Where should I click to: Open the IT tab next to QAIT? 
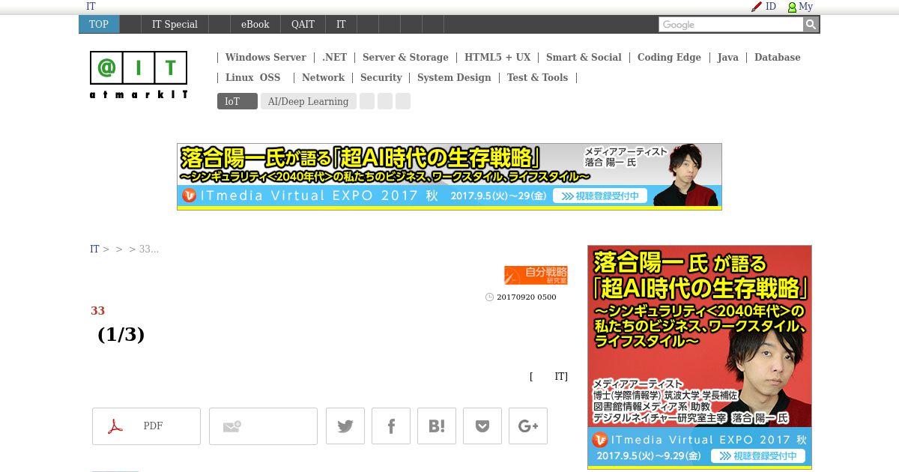[x=341, y=25]
